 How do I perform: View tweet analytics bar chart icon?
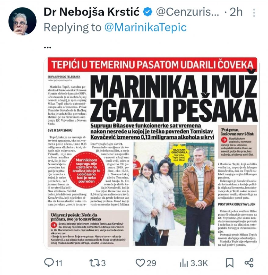pos(184,263)
